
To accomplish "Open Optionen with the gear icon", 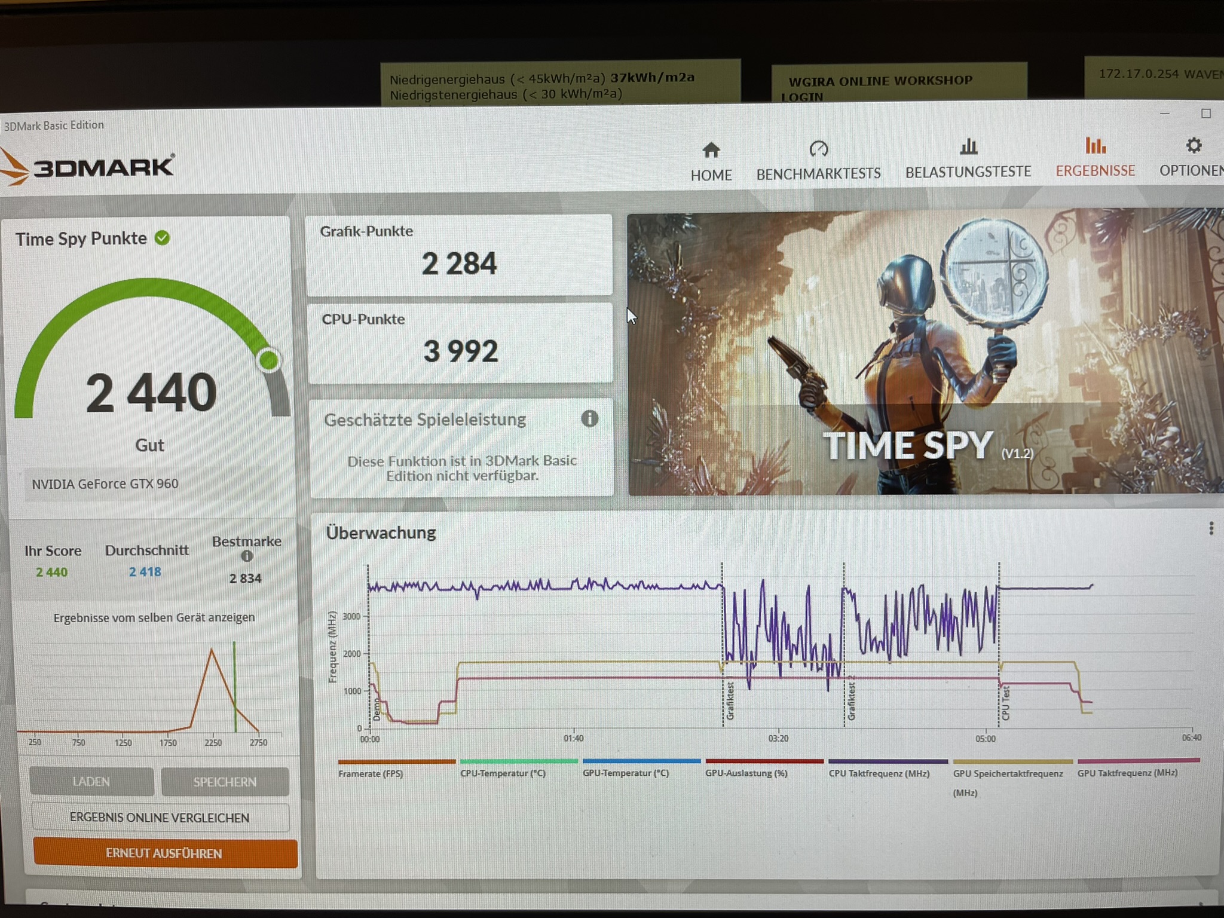I will click(1194, 145).
